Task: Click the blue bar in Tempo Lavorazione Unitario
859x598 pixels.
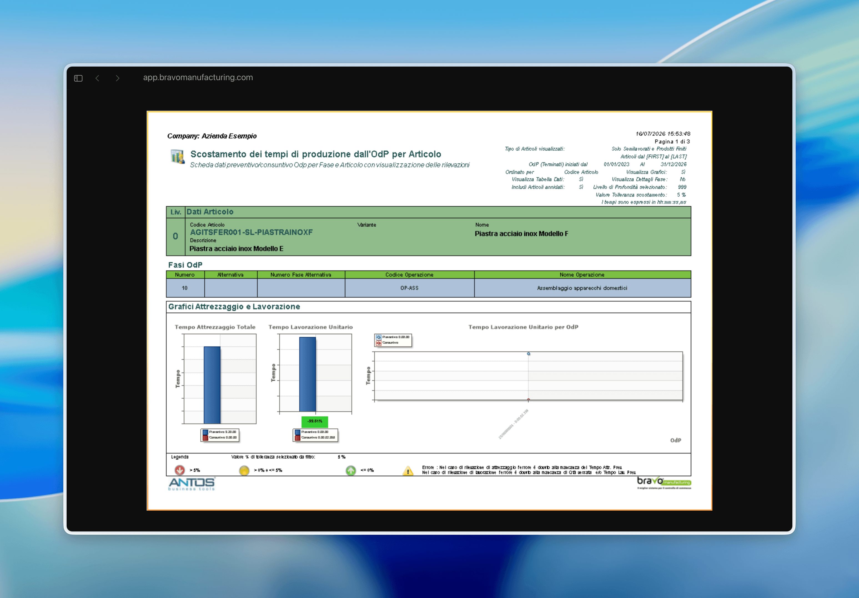Action: (x=308, y=374)
